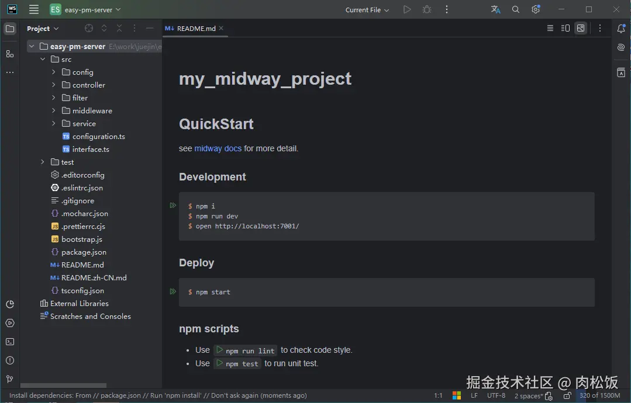Open editor tab options menu

point(599,28)
